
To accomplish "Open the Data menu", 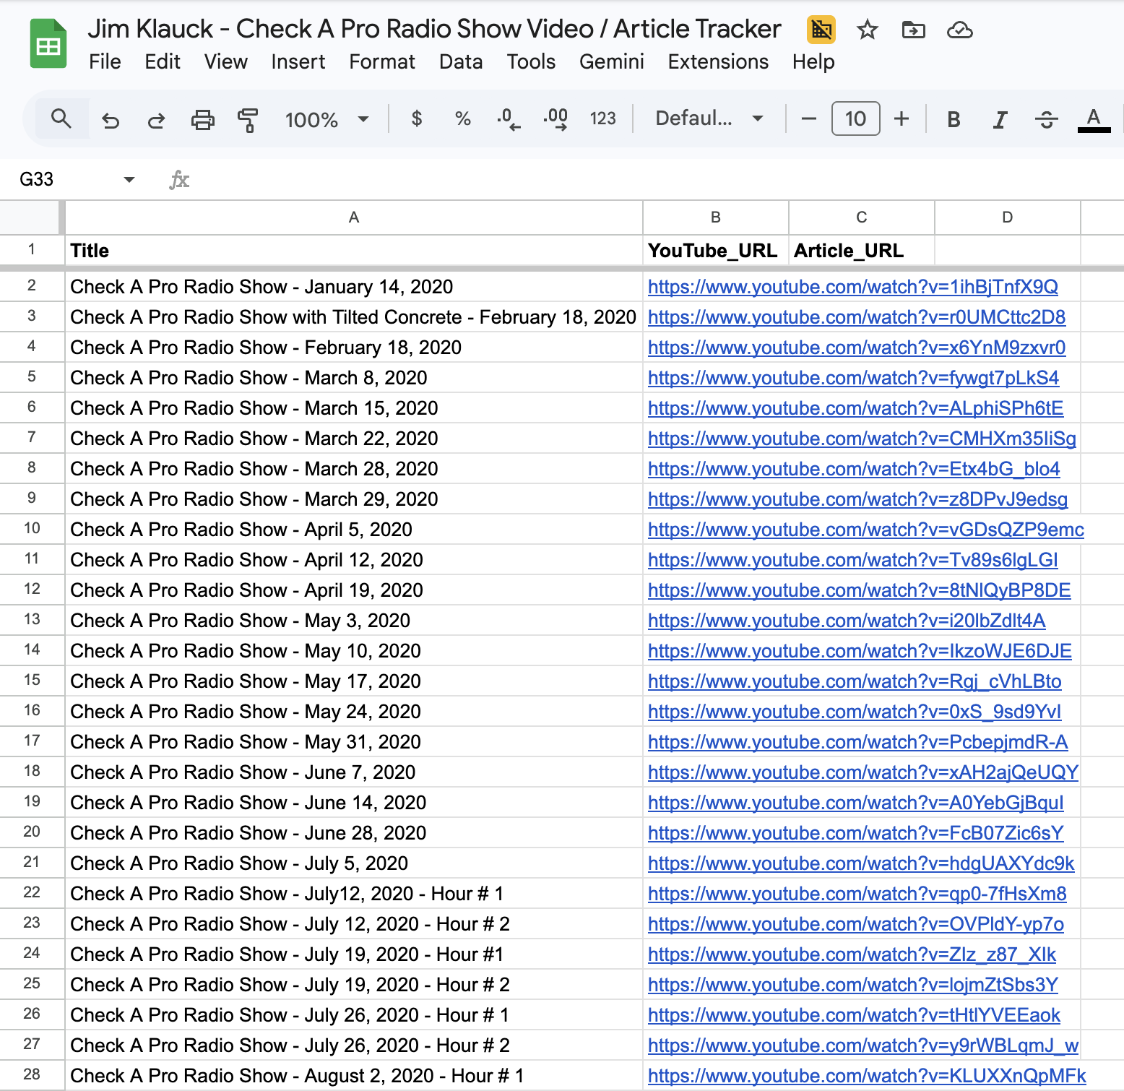I will point(460,62).
